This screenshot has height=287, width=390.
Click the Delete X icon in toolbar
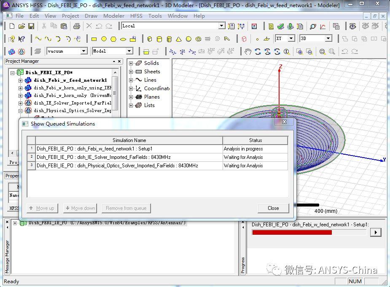click(x=89, y=26)
